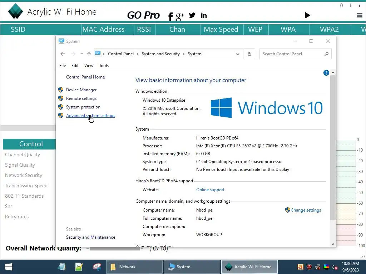Open Device Manager
This screenshot has width=366, height=274.
[x=81, y=90]
